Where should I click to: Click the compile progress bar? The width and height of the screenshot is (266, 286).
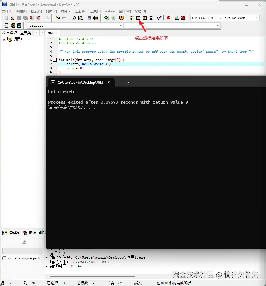click(x=22, y=251)
